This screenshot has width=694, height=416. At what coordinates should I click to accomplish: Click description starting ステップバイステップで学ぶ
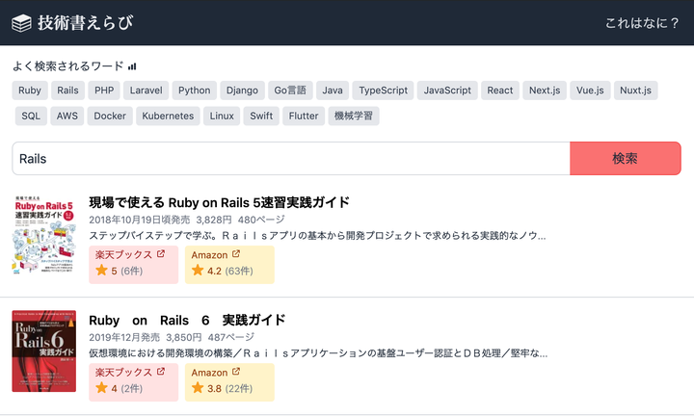point(317,236)
